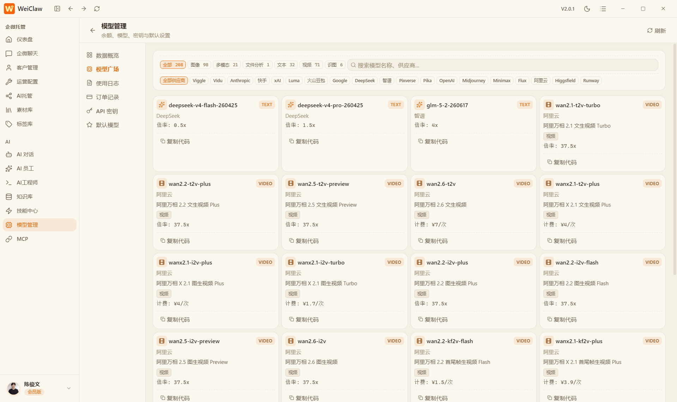The image size is (677, 402).
Task: Click the VIDEO badge on wan2.5-t2v-preview
Action: pos(394,183)
